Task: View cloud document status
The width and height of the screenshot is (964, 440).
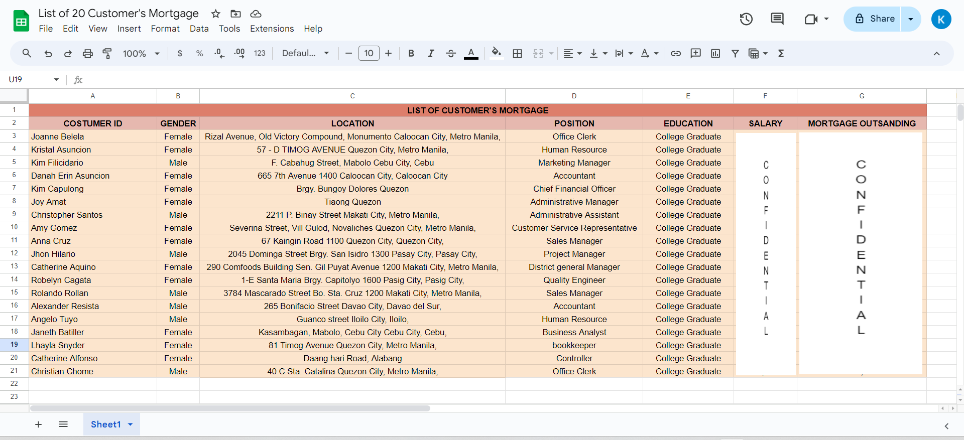Action: 256,14
